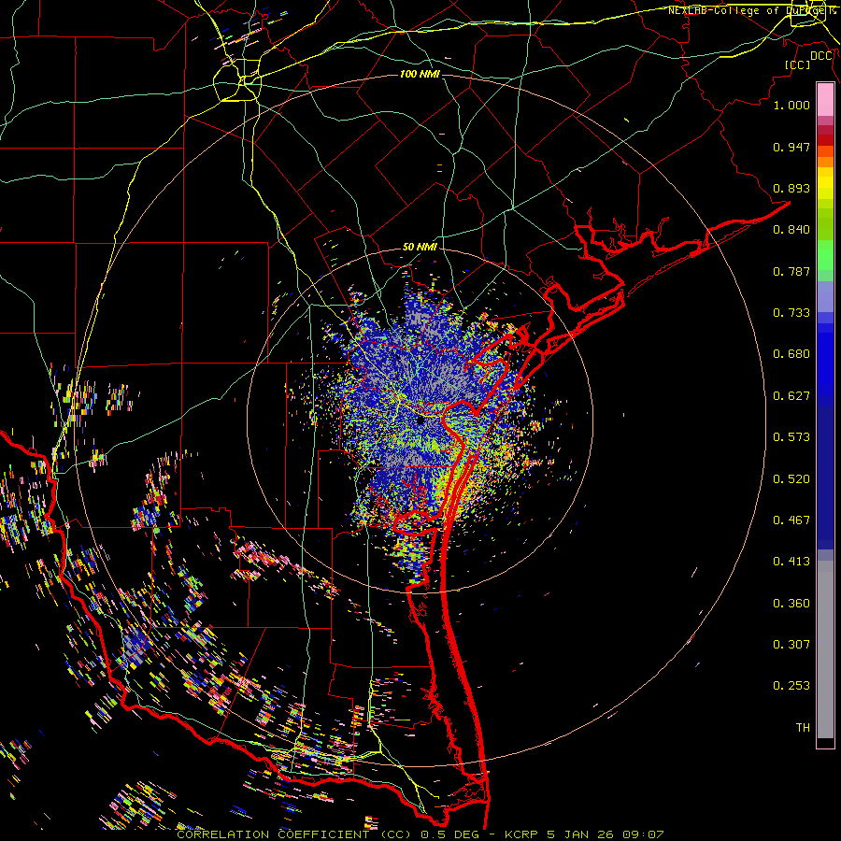The image size is (841, 841).
Task: Click the 0.787 scale value
Action: point(791,271)
